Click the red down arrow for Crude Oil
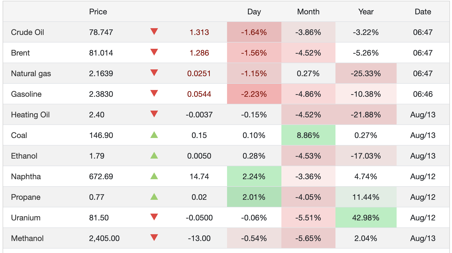Viewport: 452px width, 253px height. pos(154,32)
